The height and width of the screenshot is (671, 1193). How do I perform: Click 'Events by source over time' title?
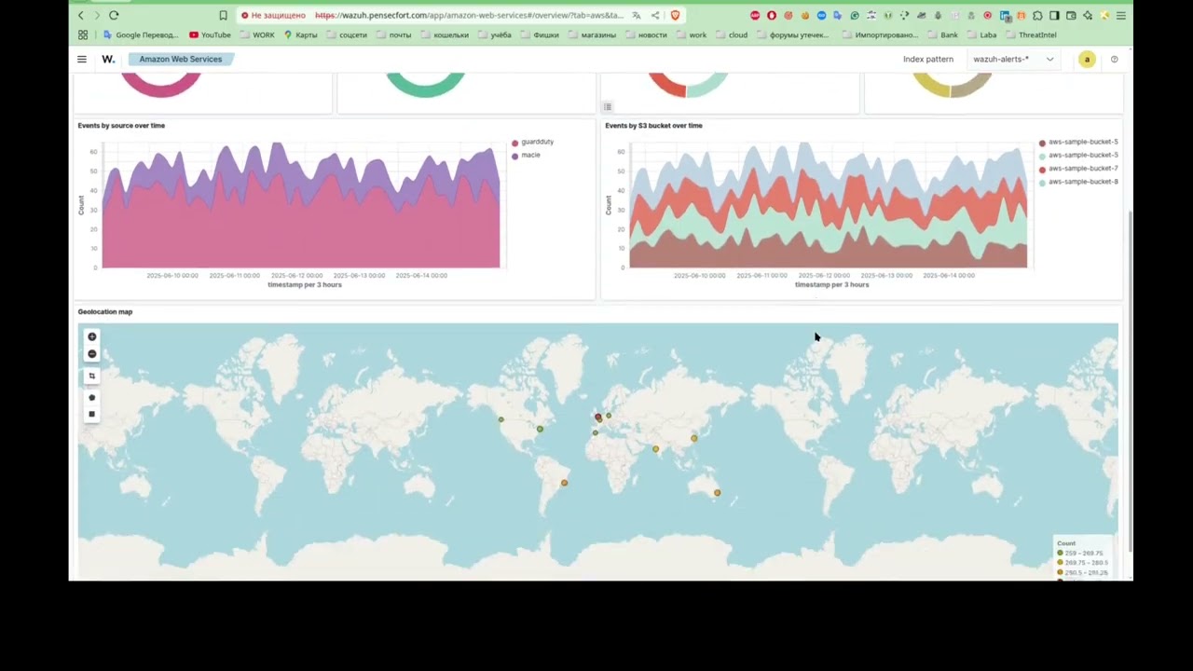click(x=121, y=125)
